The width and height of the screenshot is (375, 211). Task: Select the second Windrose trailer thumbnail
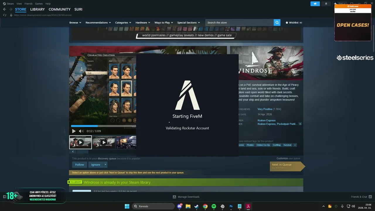pyautogui.click(x=104, y=142)
